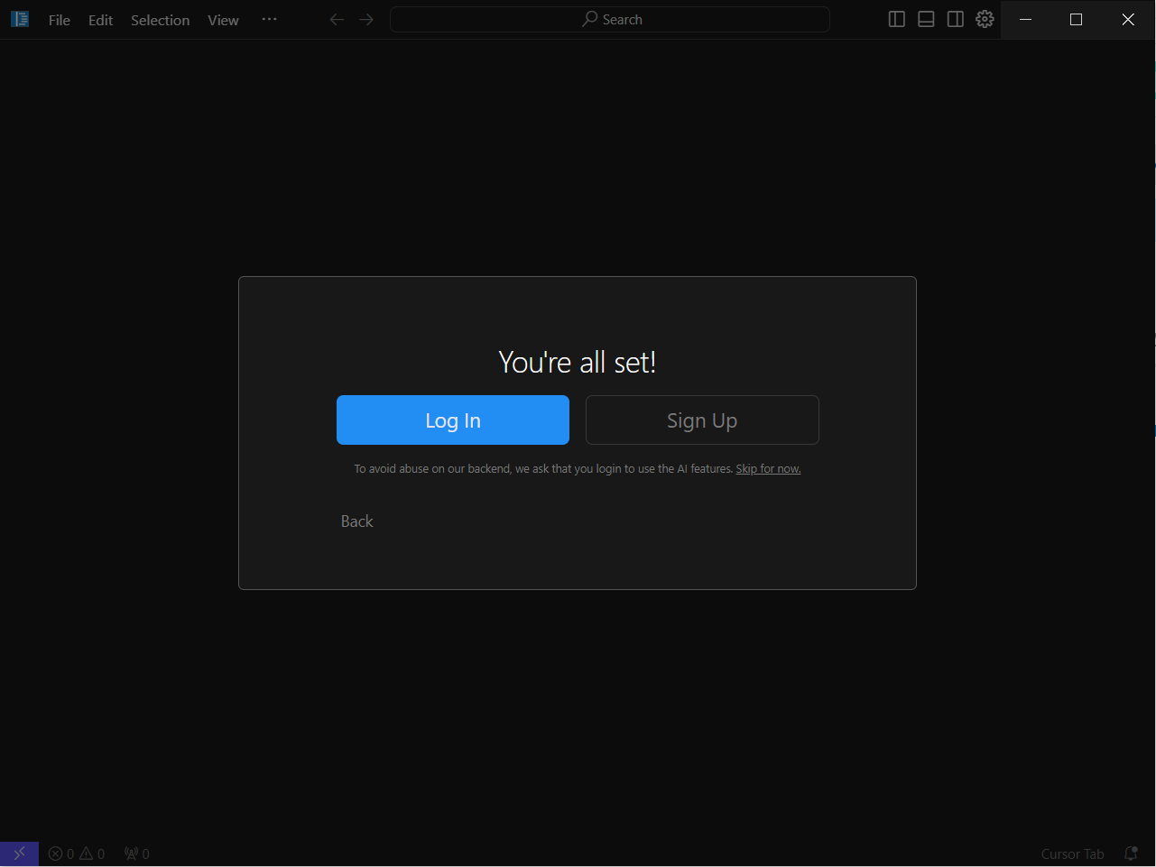Open the Edit menu
This screenshot has width=1156, height=867.
pyautogui.click(x=100, y=20)
